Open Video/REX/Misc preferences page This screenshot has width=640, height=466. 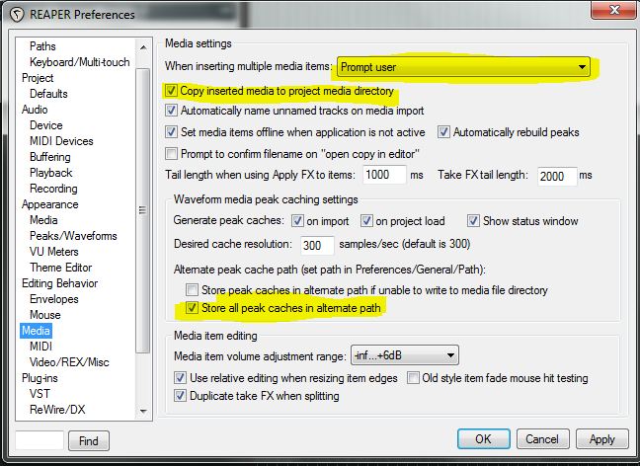(69, 362)
